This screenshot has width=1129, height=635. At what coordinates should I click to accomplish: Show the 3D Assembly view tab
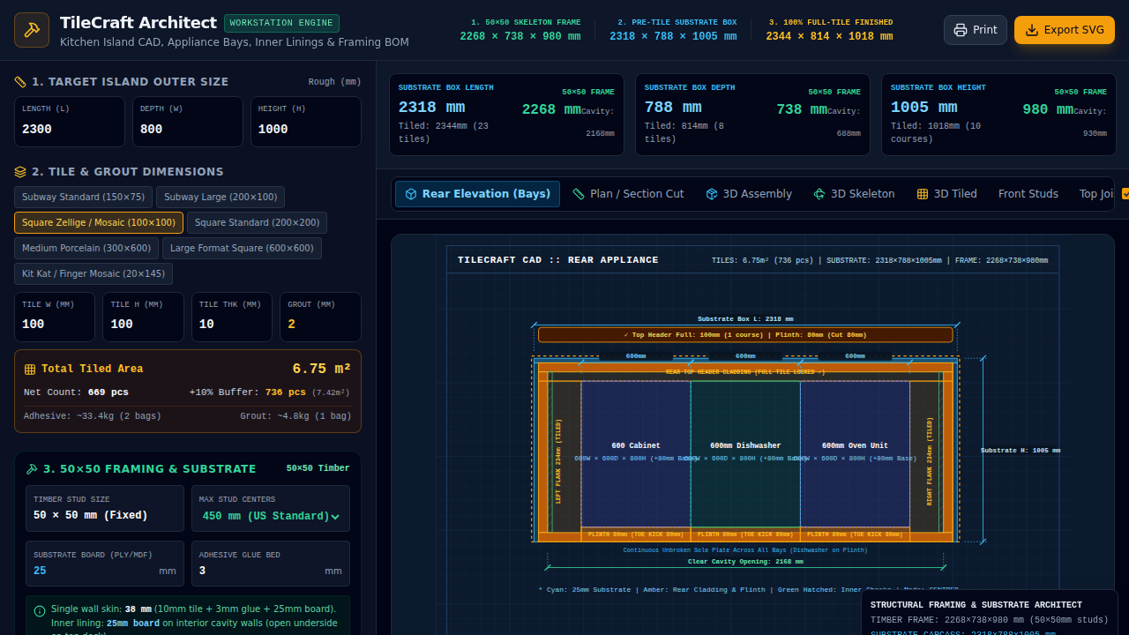pos(749,194)
